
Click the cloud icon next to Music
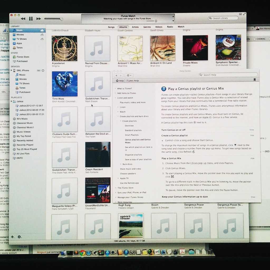point(42,31)
